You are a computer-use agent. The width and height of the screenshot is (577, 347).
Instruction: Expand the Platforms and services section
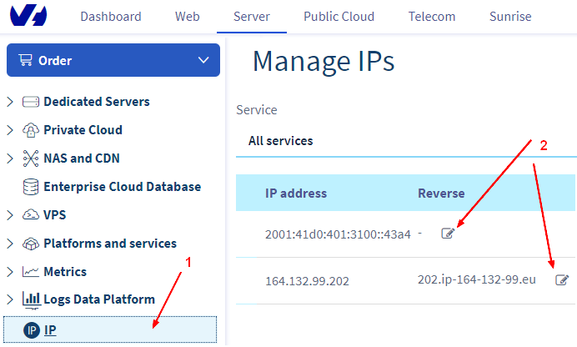click(10, 244)
